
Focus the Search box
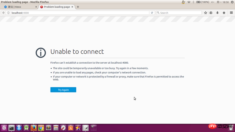[179, 13]
